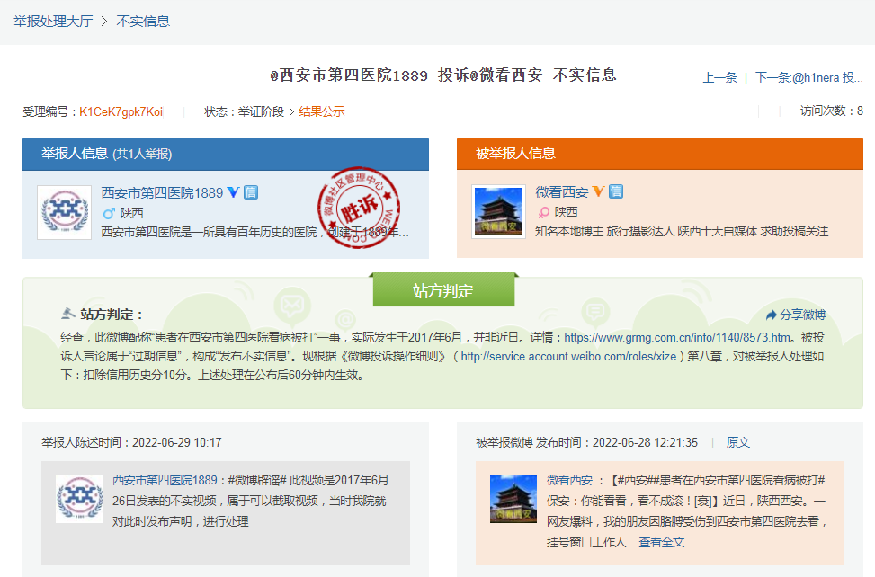Click 微看西安 female gender icon
The height and width of the screenshot is (577, 875).
click(x=543, y=212)
